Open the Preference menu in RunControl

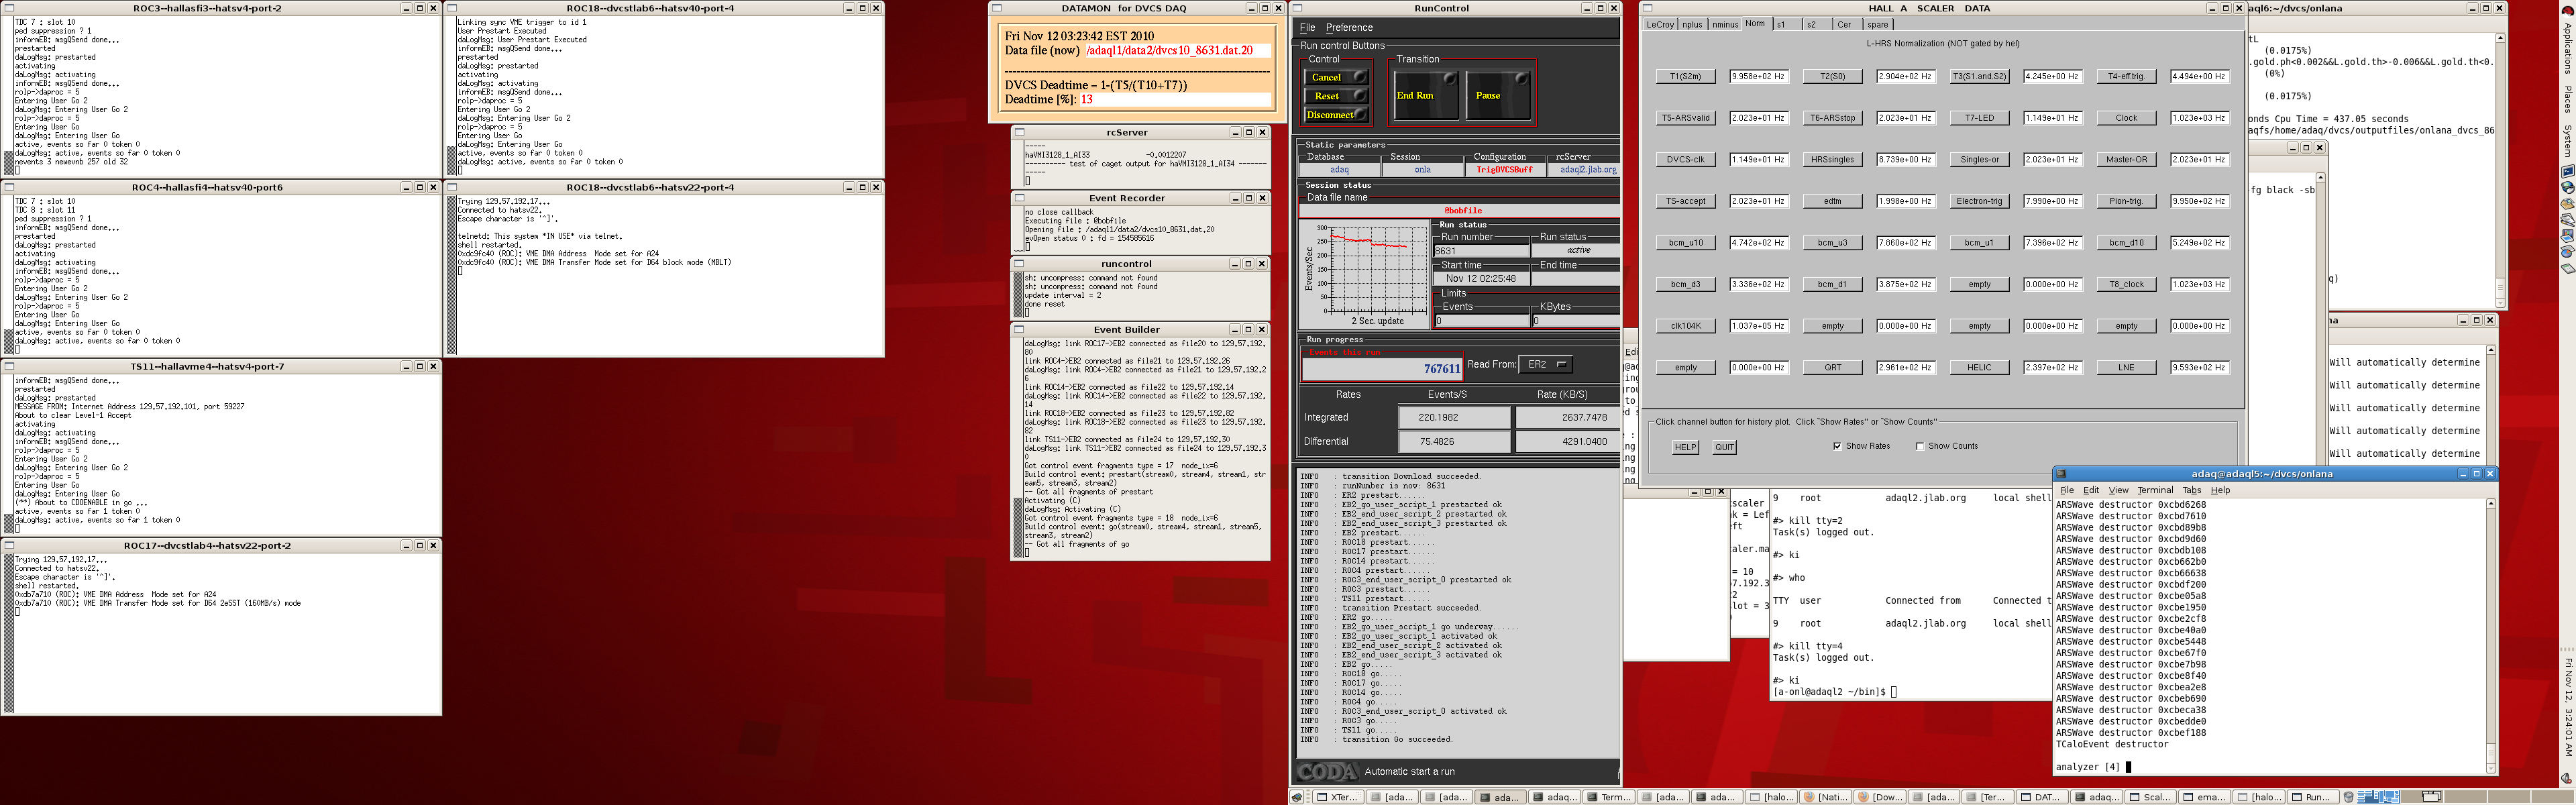[x=1349, y=28]
